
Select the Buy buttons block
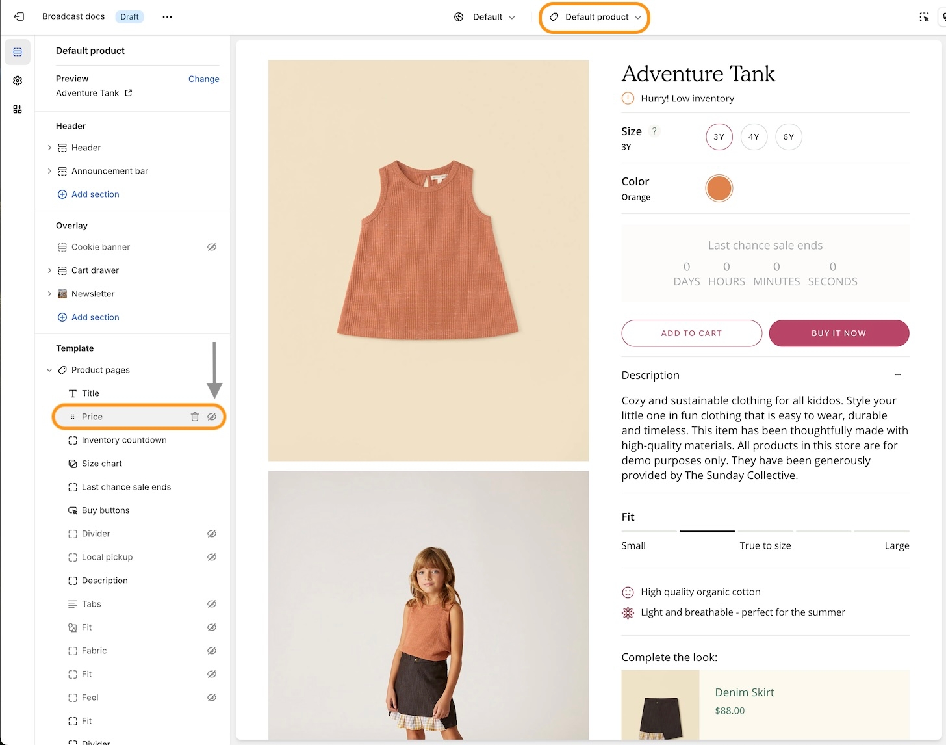click(x=106, y=510)
